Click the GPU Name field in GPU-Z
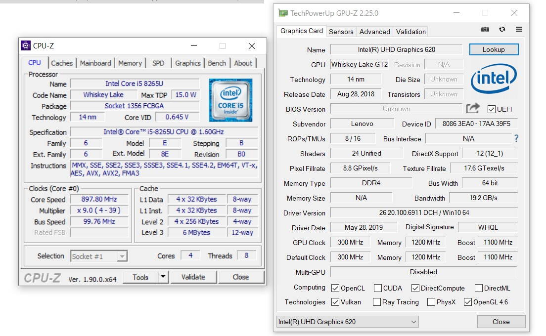This screenshot has width=546, height=336. coord(396,49)
